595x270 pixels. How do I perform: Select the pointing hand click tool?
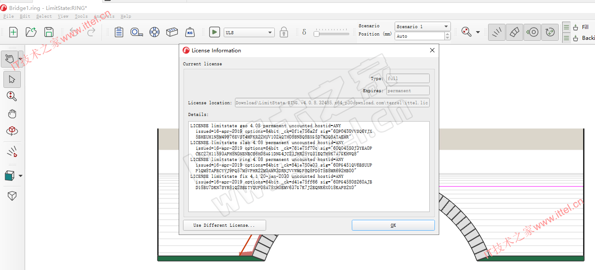click(10, 59)
